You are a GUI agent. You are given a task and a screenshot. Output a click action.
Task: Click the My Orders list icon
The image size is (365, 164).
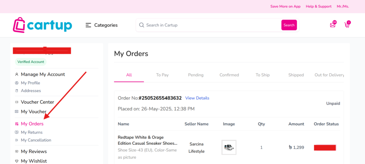[x=16, y=124]
